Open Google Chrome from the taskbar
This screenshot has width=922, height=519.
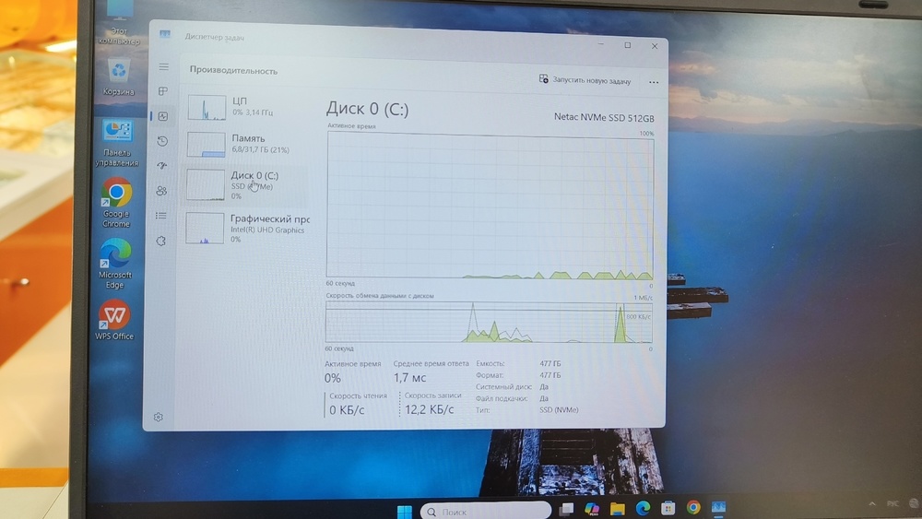point(693,507)
